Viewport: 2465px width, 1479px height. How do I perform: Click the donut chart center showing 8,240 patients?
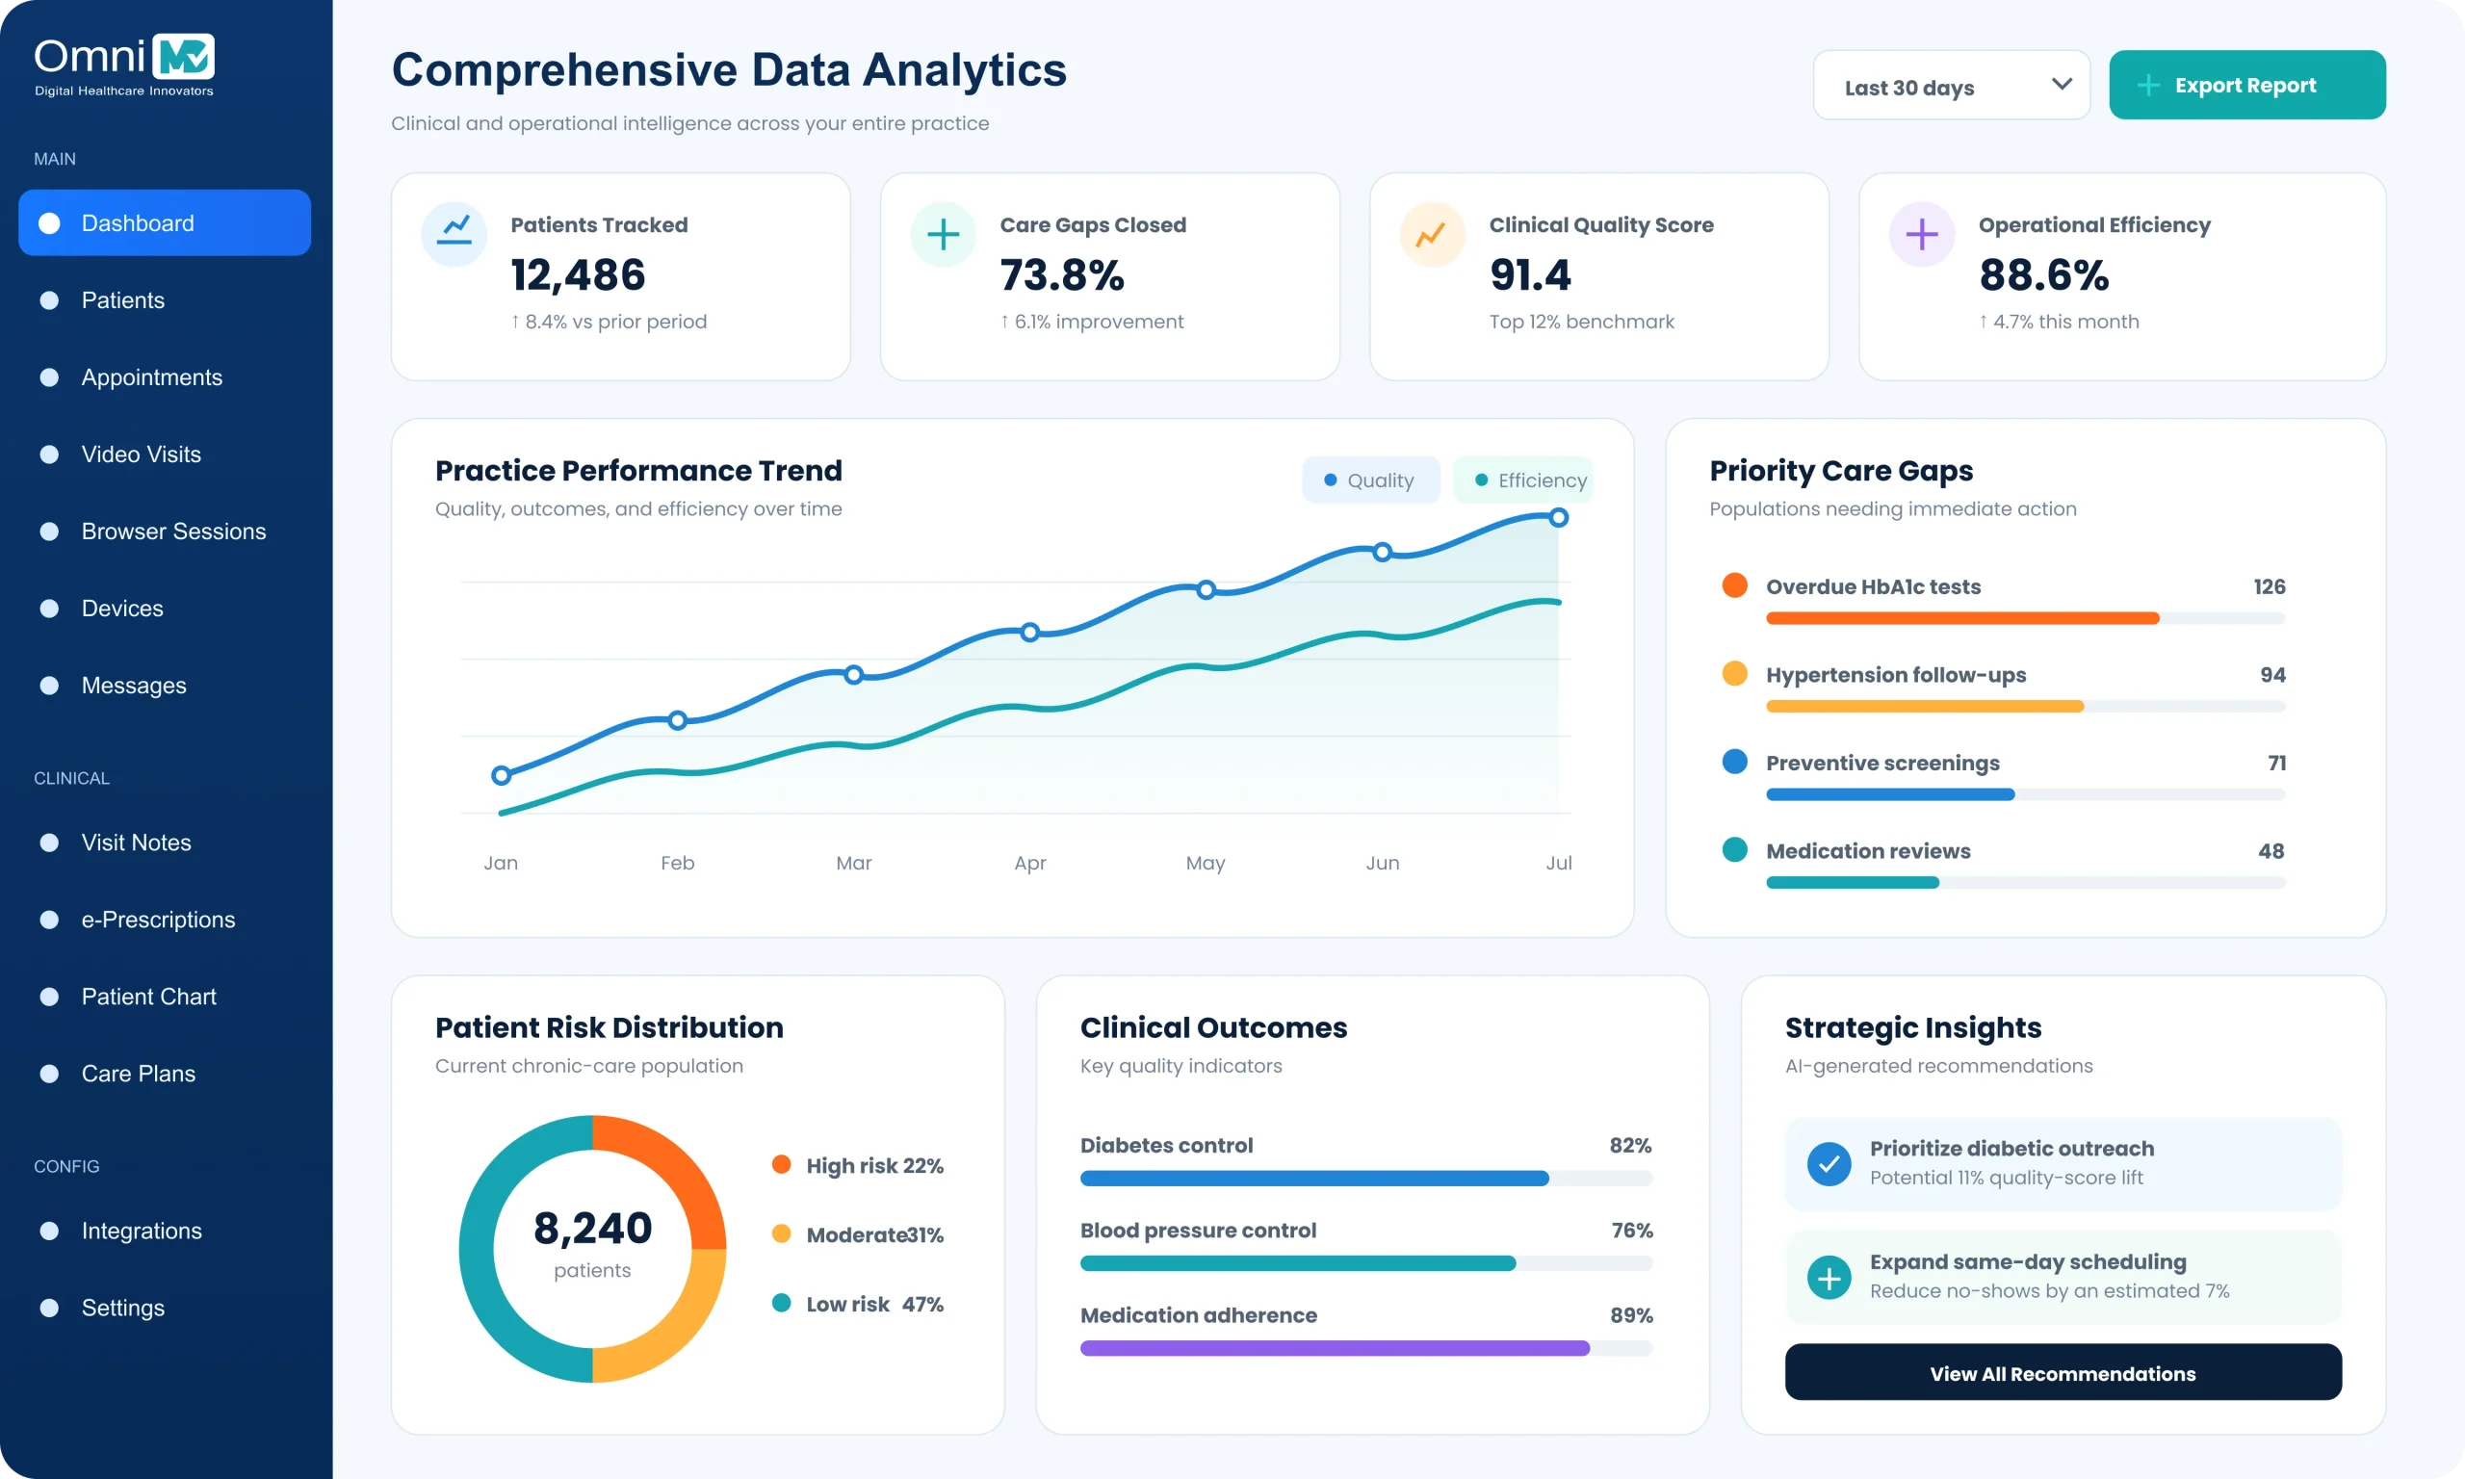593,1245
